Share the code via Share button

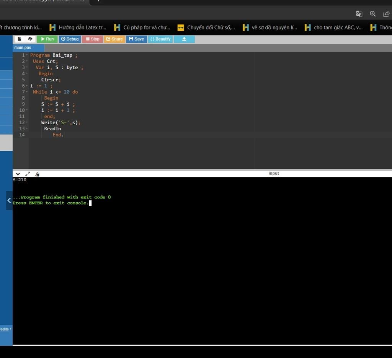(x=114, y=39)
